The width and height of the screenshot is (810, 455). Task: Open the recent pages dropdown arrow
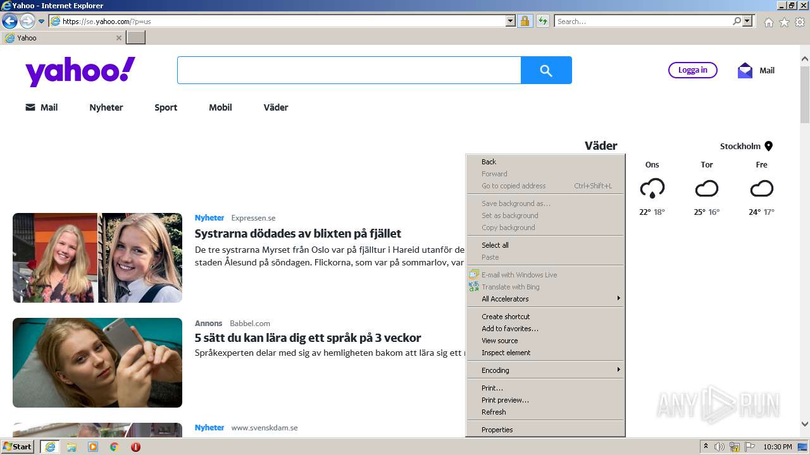pos(42,21)
